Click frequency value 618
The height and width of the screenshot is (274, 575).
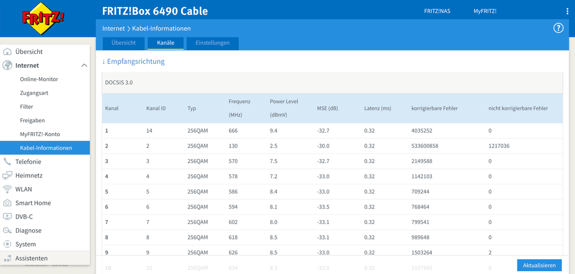(233, 237)
